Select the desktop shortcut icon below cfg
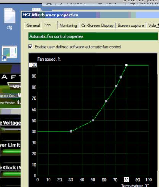159x187 pixels. click(x=10, y=53)
